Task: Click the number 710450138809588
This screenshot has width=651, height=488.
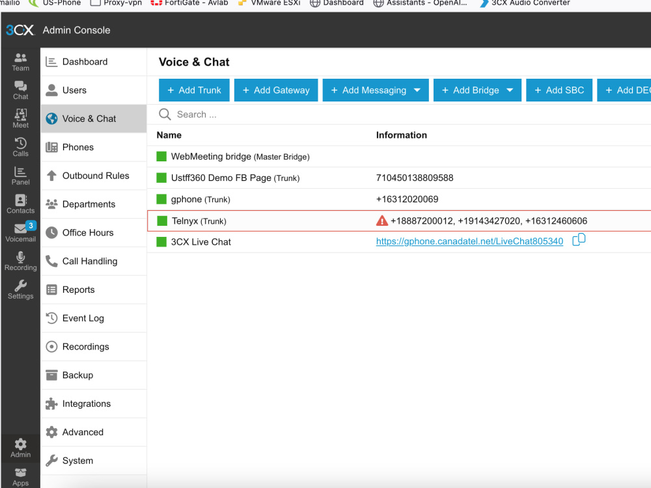Action: (414, 178)
